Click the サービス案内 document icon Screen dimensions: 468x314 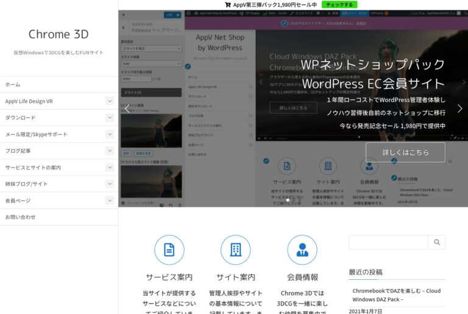(169, 250)
